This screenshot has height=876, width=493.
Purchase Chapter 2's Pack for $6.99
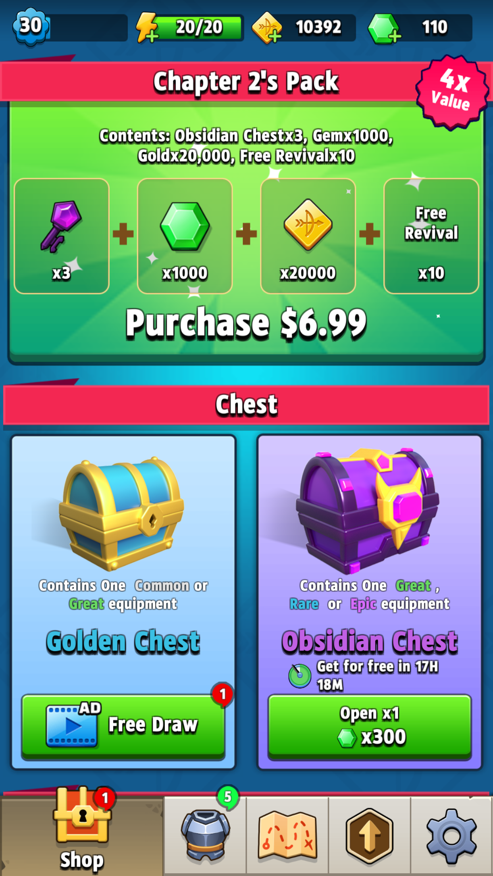pos(246,323)
